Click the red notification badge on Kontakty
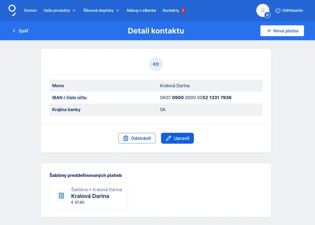 183,10
